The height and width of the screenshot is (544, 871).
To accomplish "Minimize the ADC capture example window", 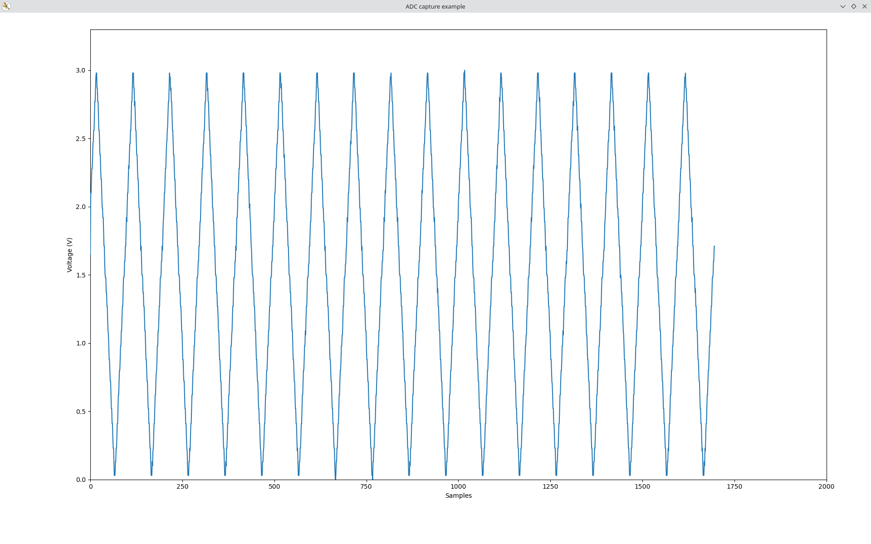I will coord(843,6).
